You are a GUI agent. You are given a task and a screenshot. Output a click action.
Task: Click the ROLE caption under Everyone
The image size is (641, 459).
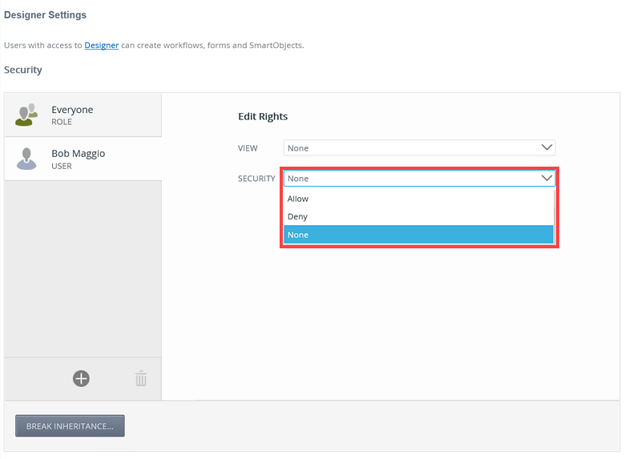[62, 123]
